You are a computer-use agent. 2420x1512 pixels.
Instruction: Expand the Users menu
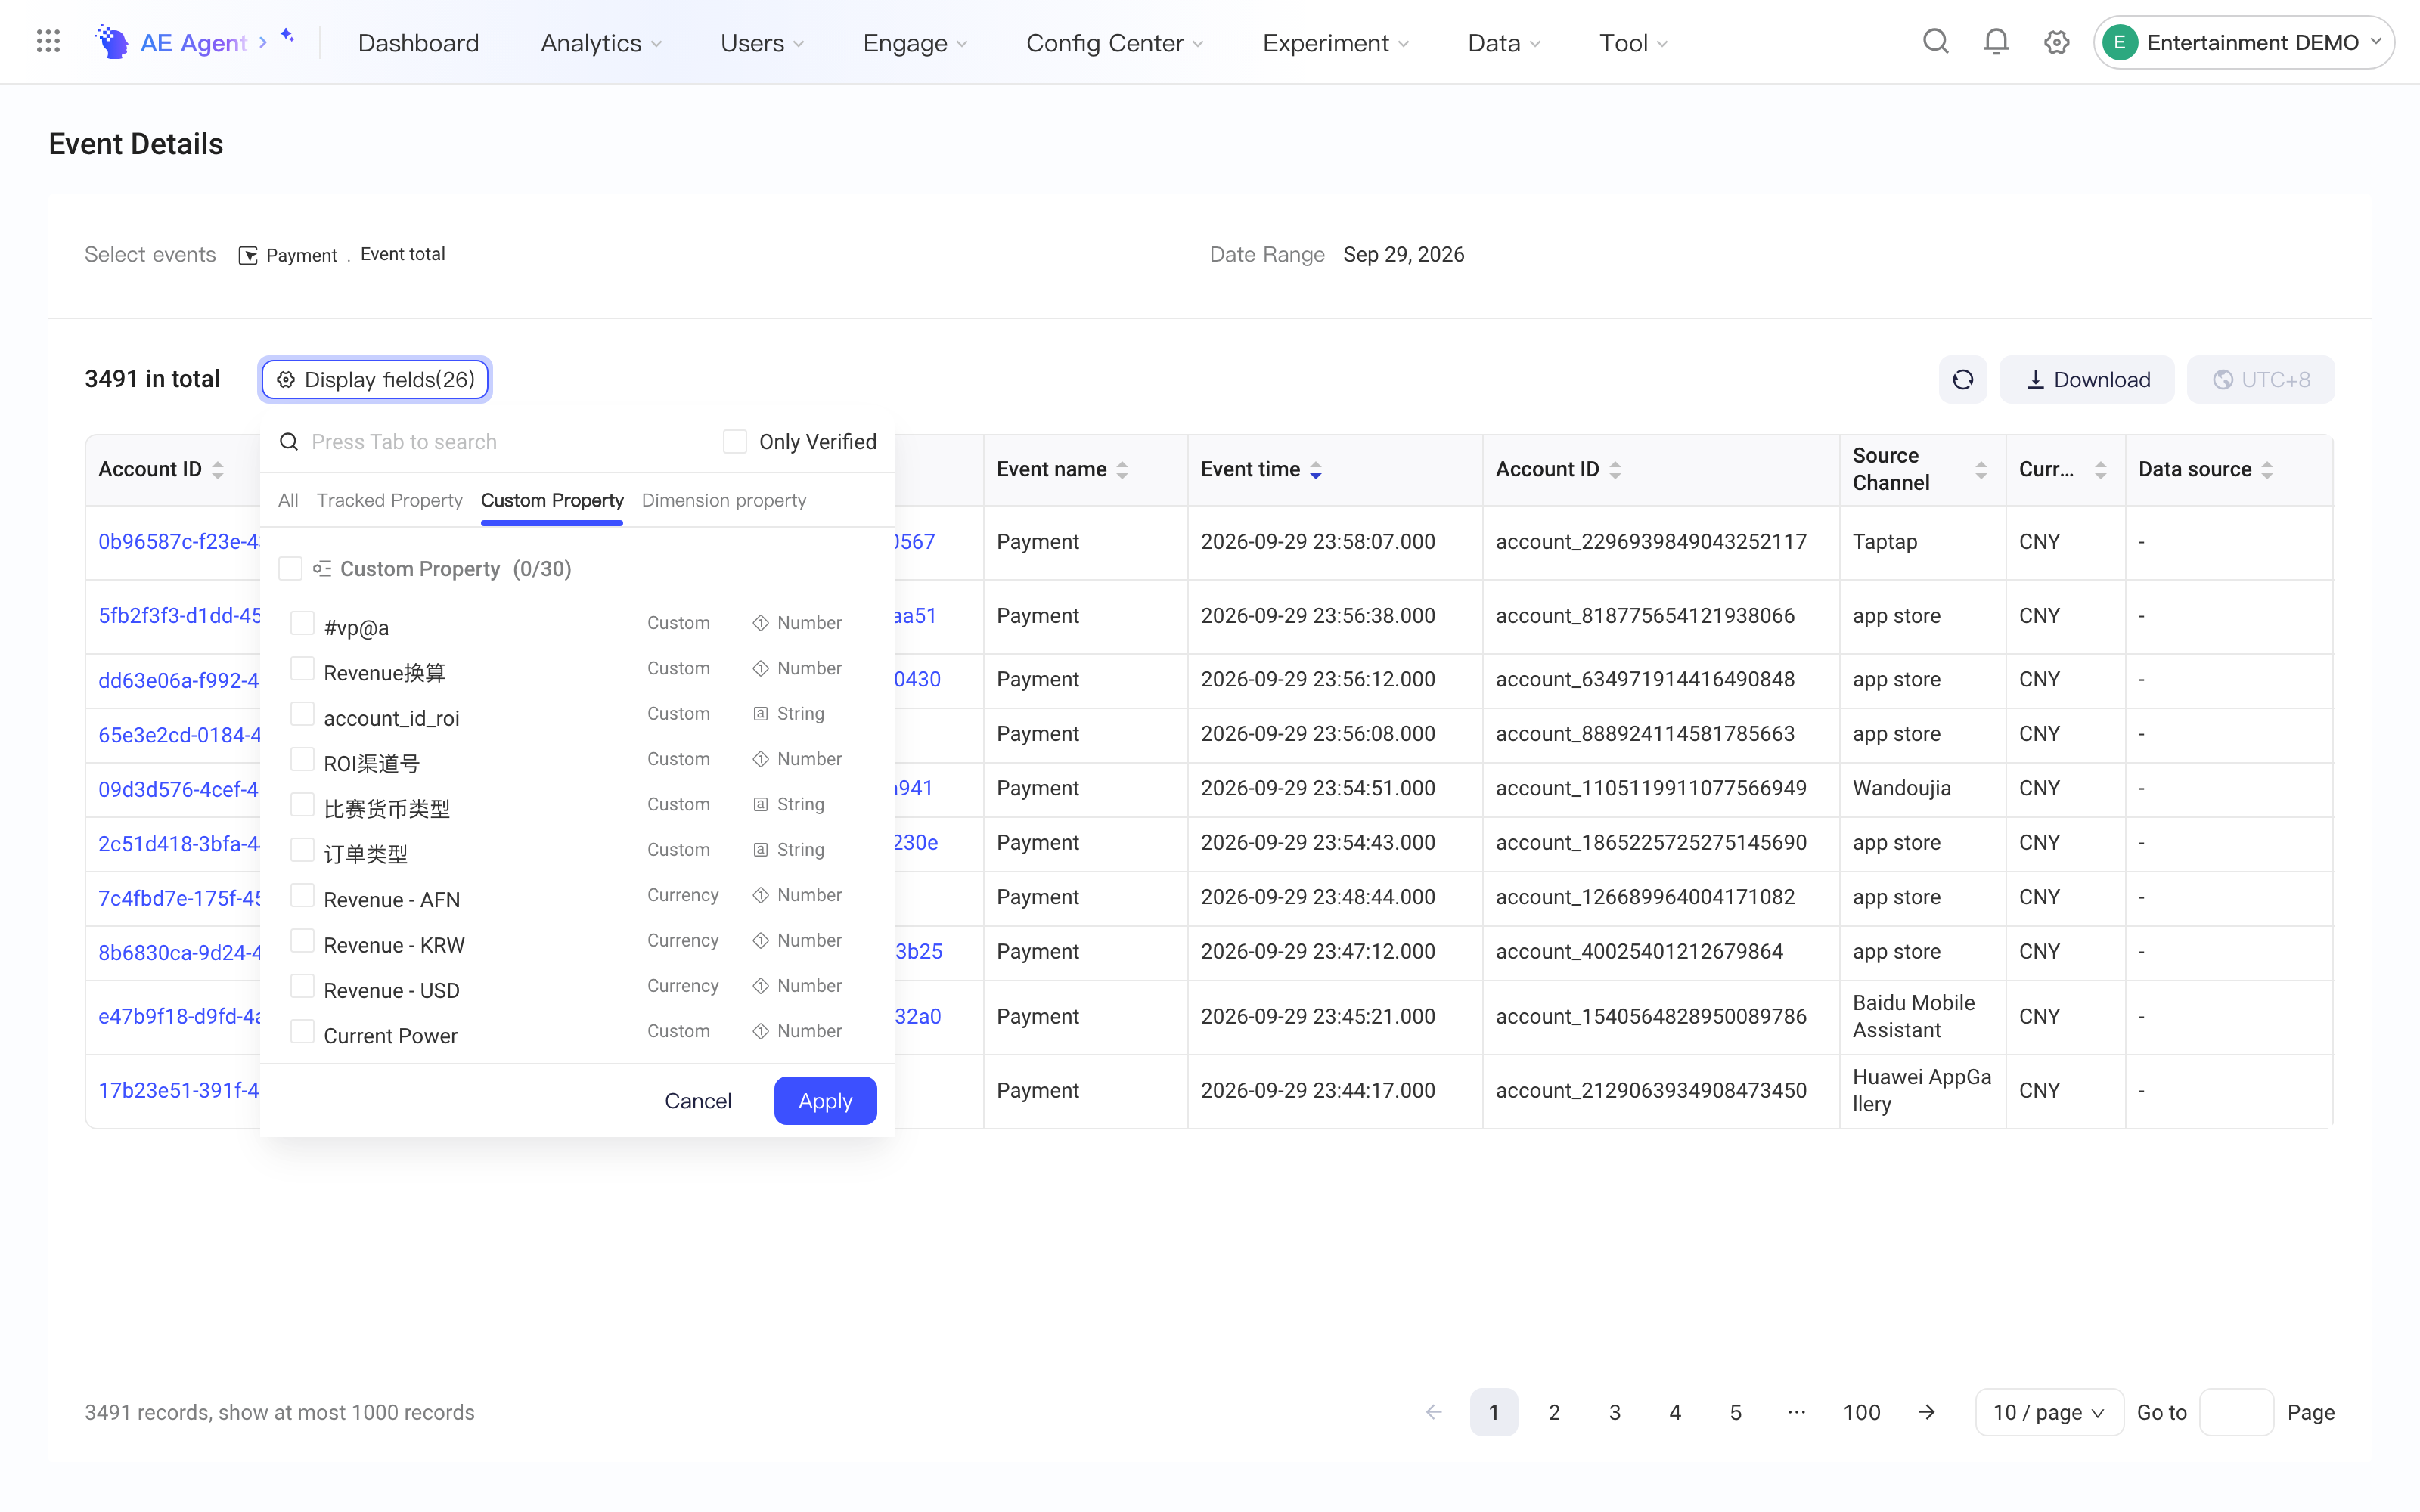(x=762, y=43)
